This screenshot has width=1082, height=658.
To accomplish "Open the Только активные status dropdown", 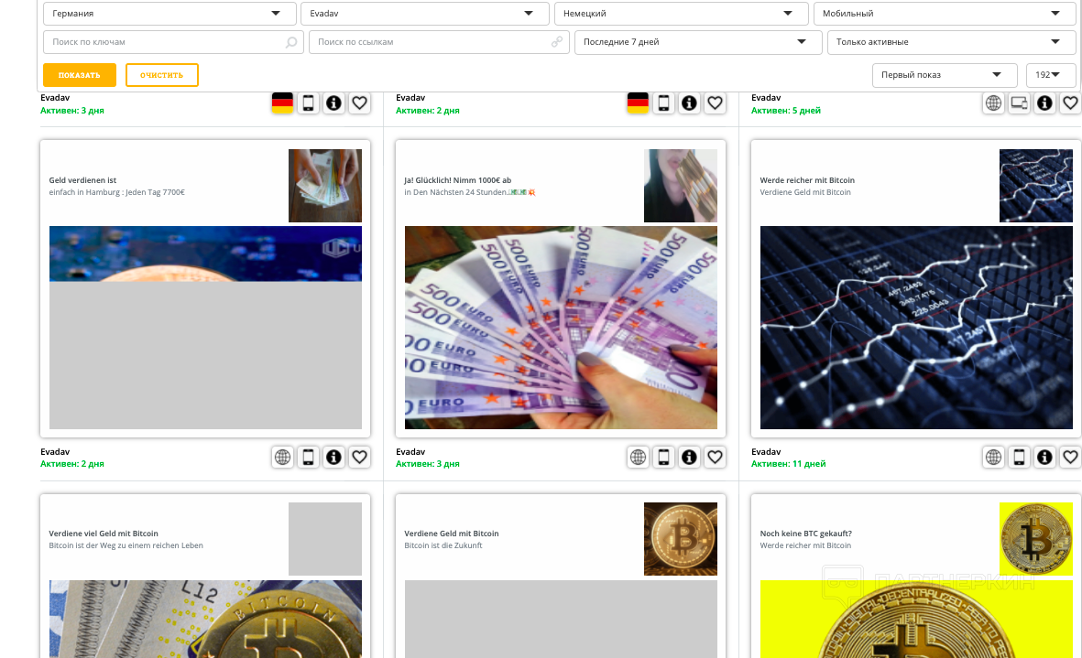I will (952, 42).
